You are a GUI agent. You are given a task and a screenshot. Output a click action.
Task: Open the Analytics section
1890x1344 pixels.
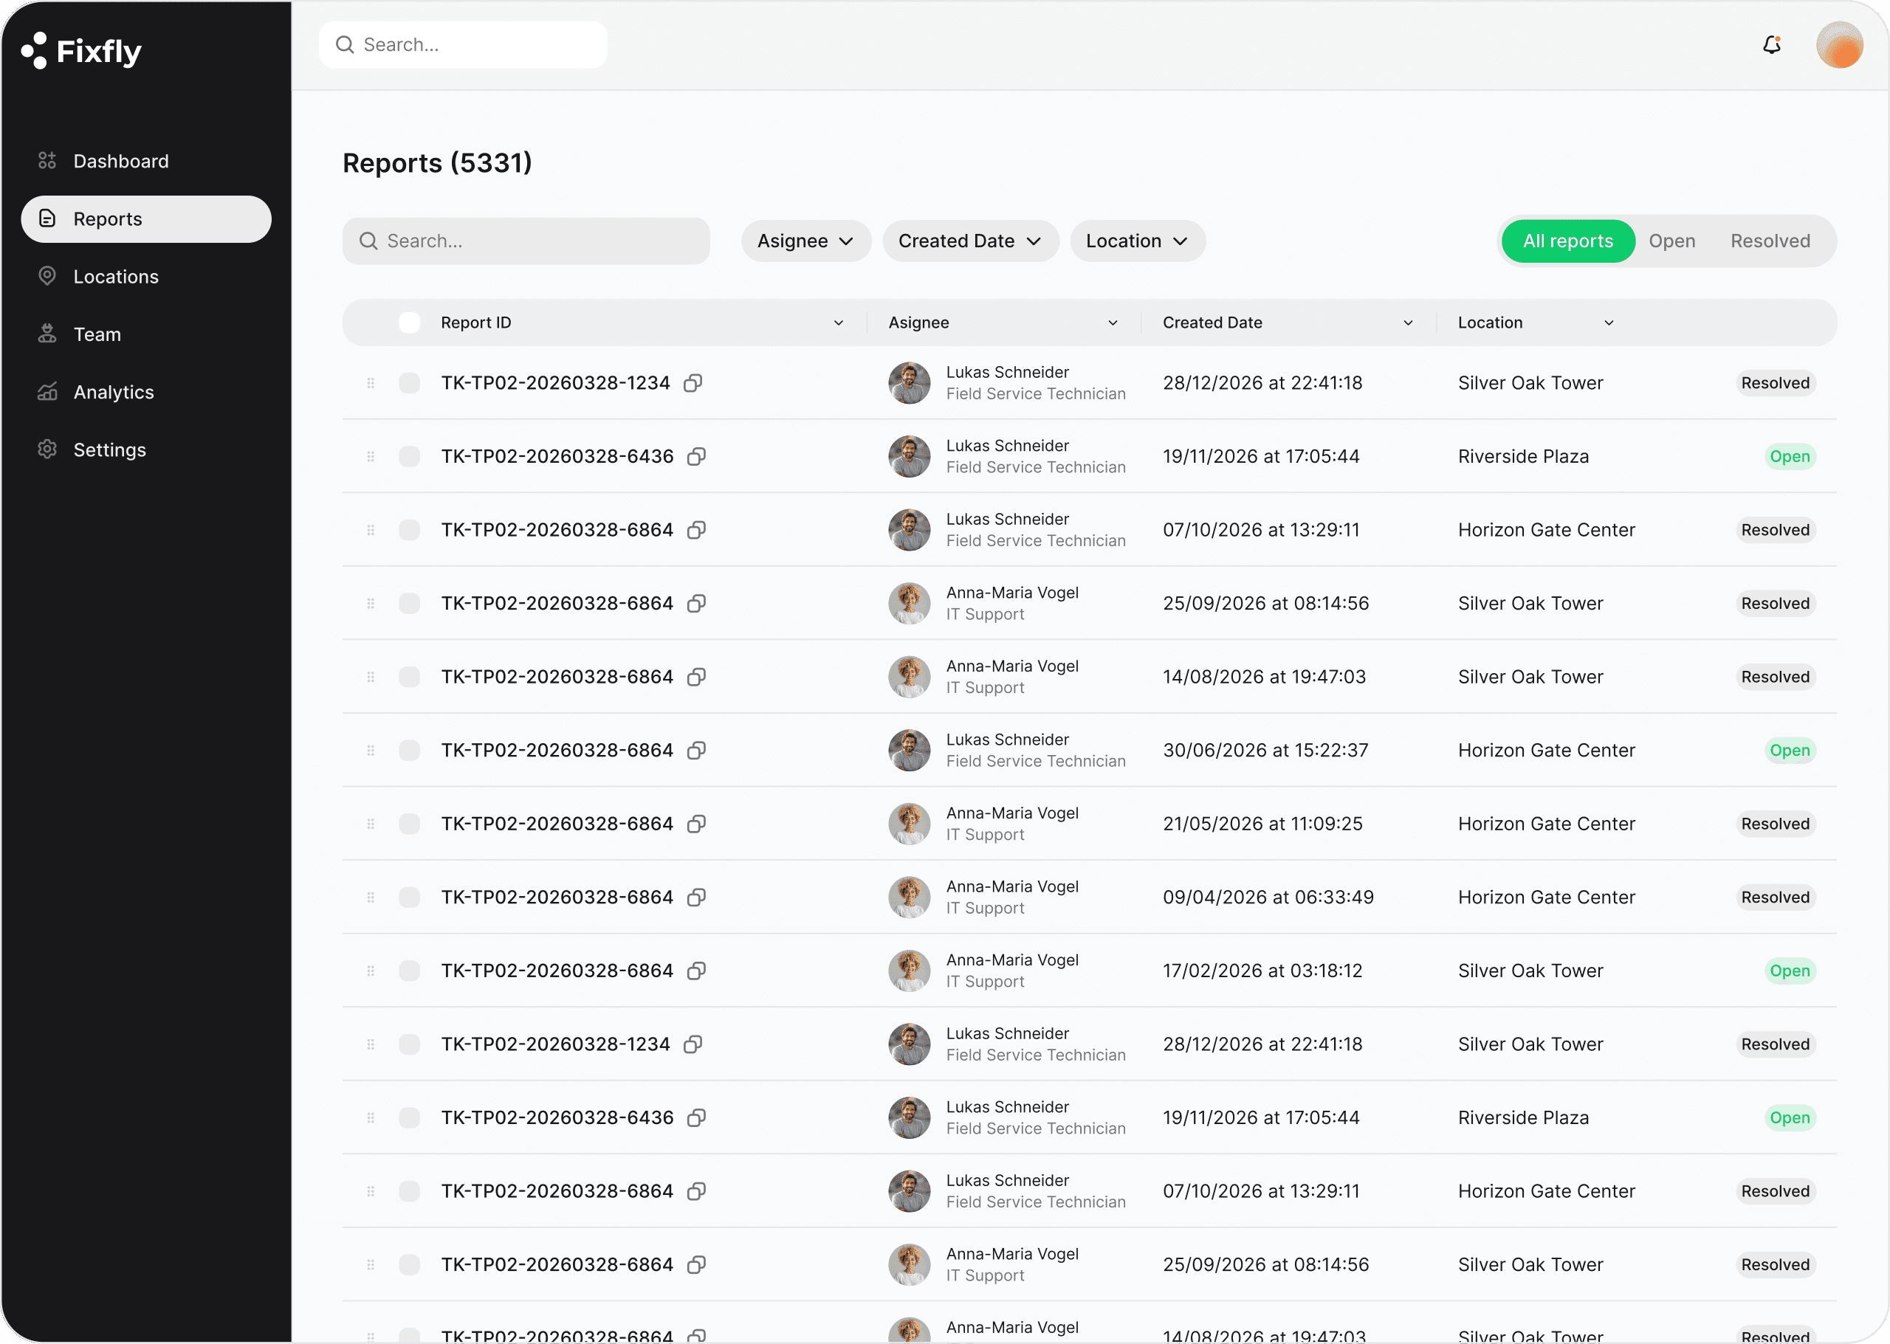click(114, 391)
